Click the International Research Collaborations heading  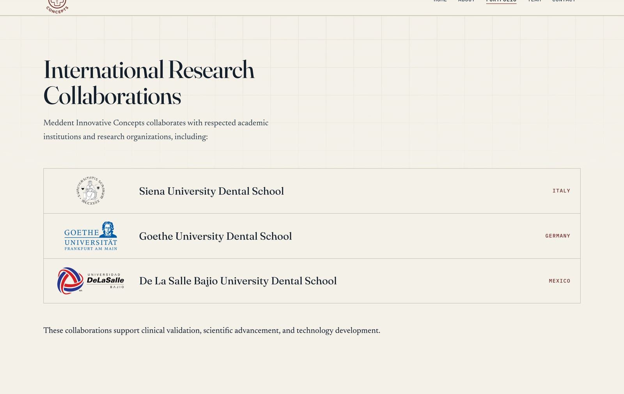click(x=149, y=83)
